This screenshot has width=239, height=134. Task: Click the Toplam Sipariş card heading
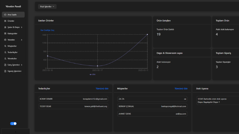tap(223, 53)
